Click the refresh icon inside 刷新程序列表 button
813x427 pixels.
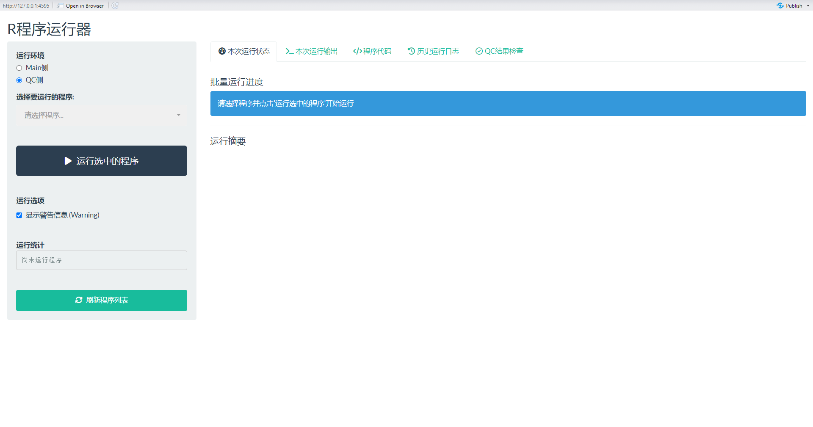[x=79, y=300]
